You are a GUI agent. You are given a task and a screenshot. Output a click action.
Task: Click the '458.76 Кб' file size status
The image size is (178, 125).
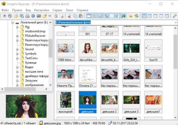point(99,123)
